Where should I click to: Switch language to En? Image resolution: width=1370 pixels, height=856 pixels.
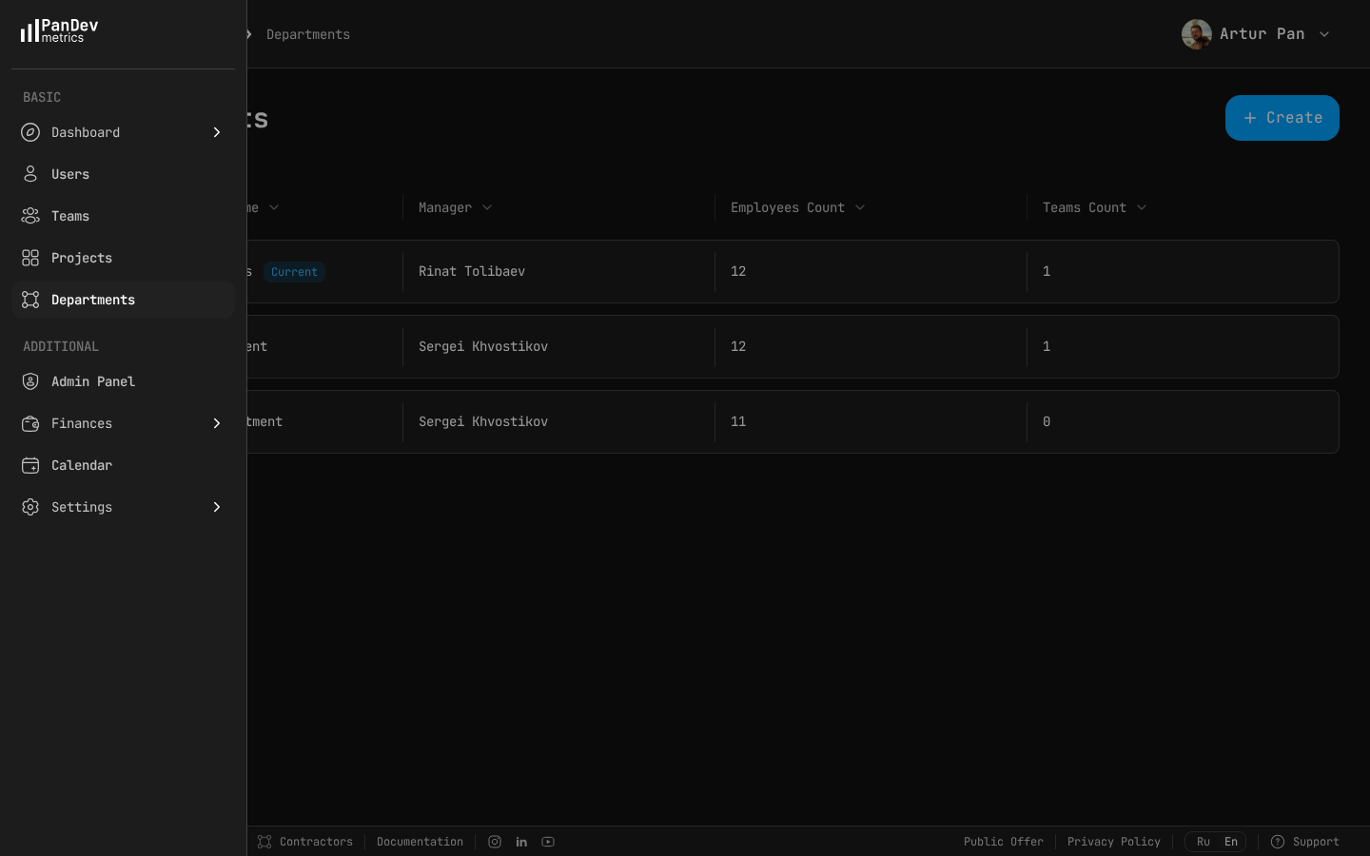pyautogui.click(x=1230, y=842)
